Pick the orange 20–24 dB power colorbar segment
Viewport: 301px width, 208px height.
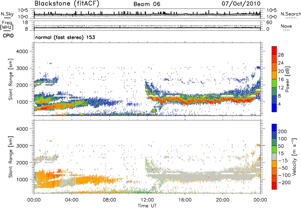(x=274, y=67)
